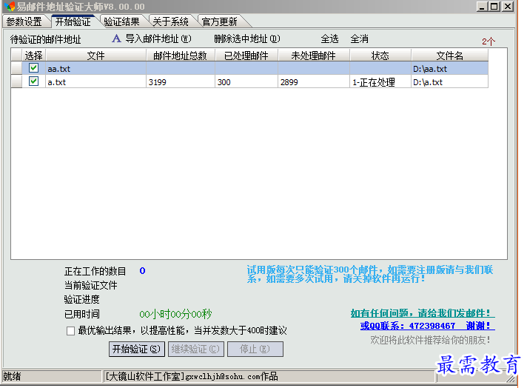Screen dimensions: 527x388
Task: Click the 大镜山软件工作室 status bar text
Action: tap(192, 376)
